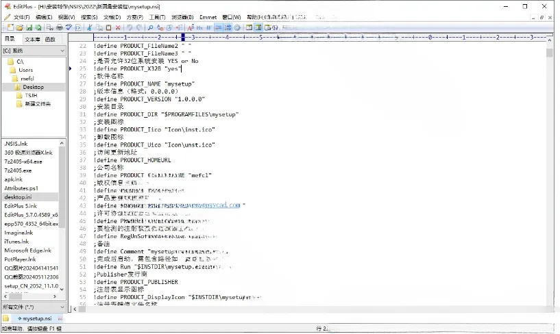This screenshot has width=560, height=334.
Task: Click the Cut scissors icon
Action: coord(89,27)
